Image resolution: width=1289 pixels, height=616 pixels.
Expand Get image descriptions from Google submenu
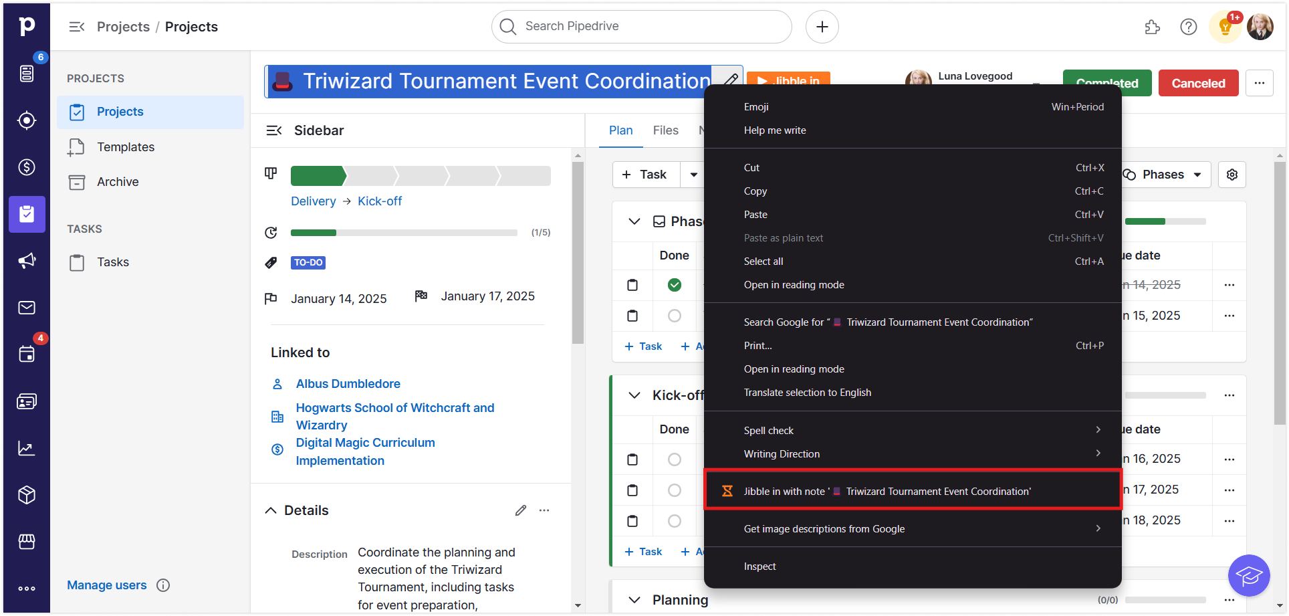click(913, 528)
